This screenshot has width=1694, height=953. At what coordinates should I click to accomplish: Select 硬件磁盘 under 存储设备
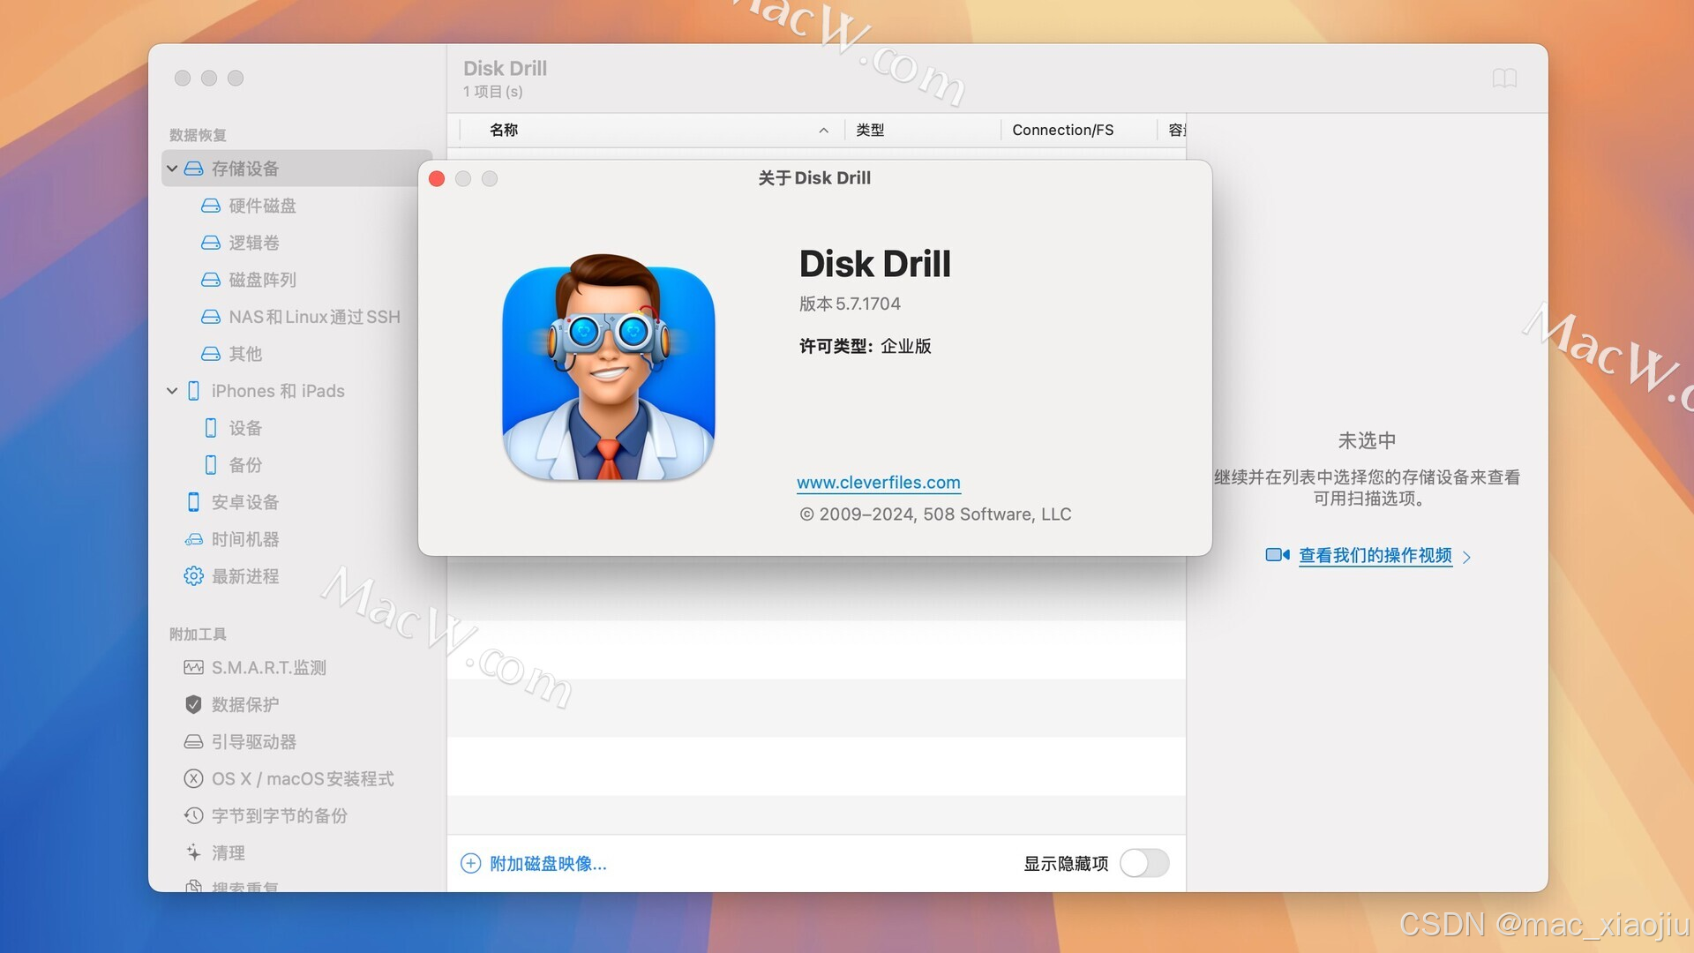point(262,206)
